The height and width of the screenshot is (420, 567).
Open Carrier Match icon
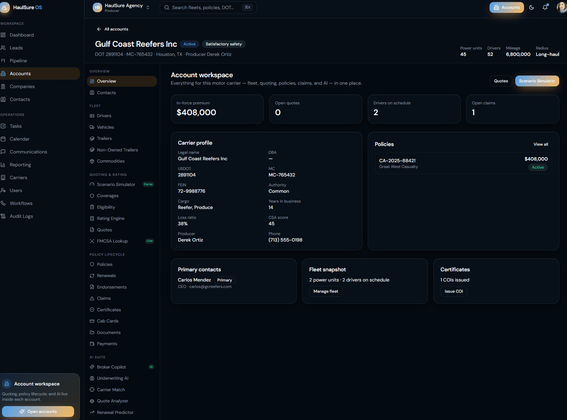click(92, 390)
